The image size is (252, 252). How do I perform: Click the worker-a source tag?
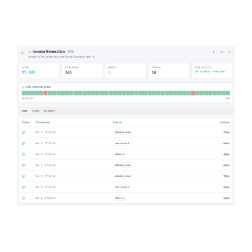click(119, 198)
